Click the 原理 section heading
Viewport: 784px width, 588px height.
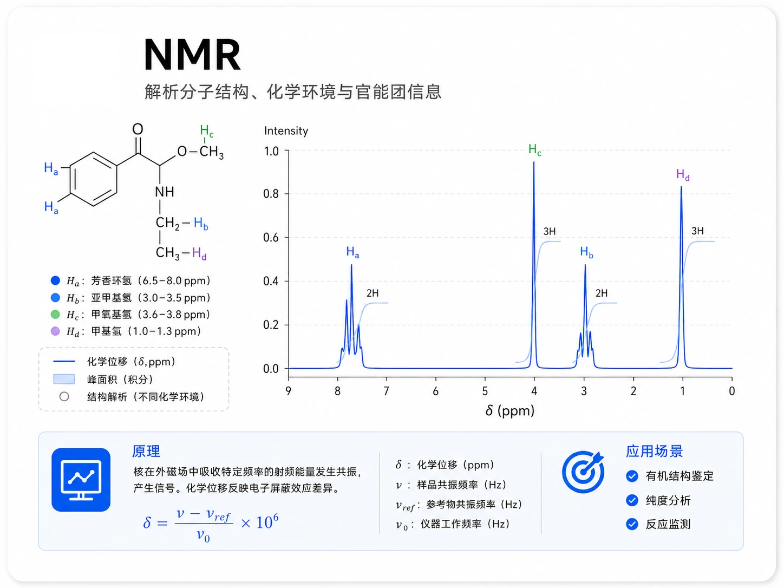(146, 451)
